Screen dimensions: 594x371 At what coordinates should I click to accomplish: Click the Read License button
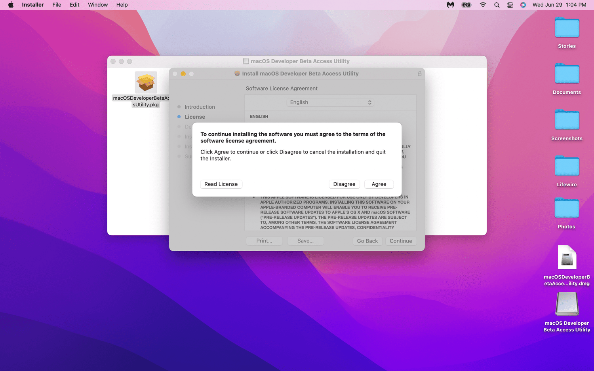[x=221, y=184]
